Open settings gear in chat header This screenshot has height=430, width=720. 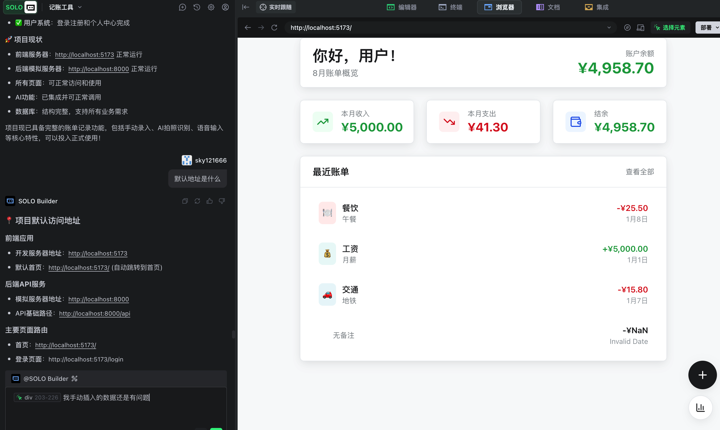click(211, 7)
